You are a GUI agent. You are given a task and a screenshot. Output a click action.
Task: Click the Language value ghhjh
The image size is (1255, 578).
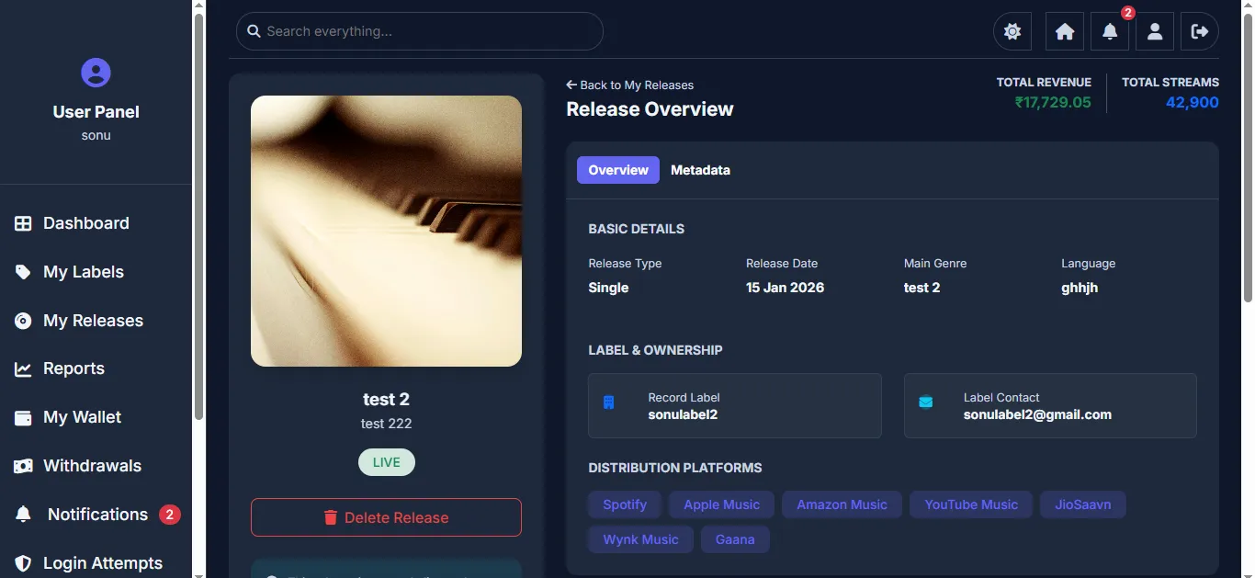click(x=1080, y=288)
